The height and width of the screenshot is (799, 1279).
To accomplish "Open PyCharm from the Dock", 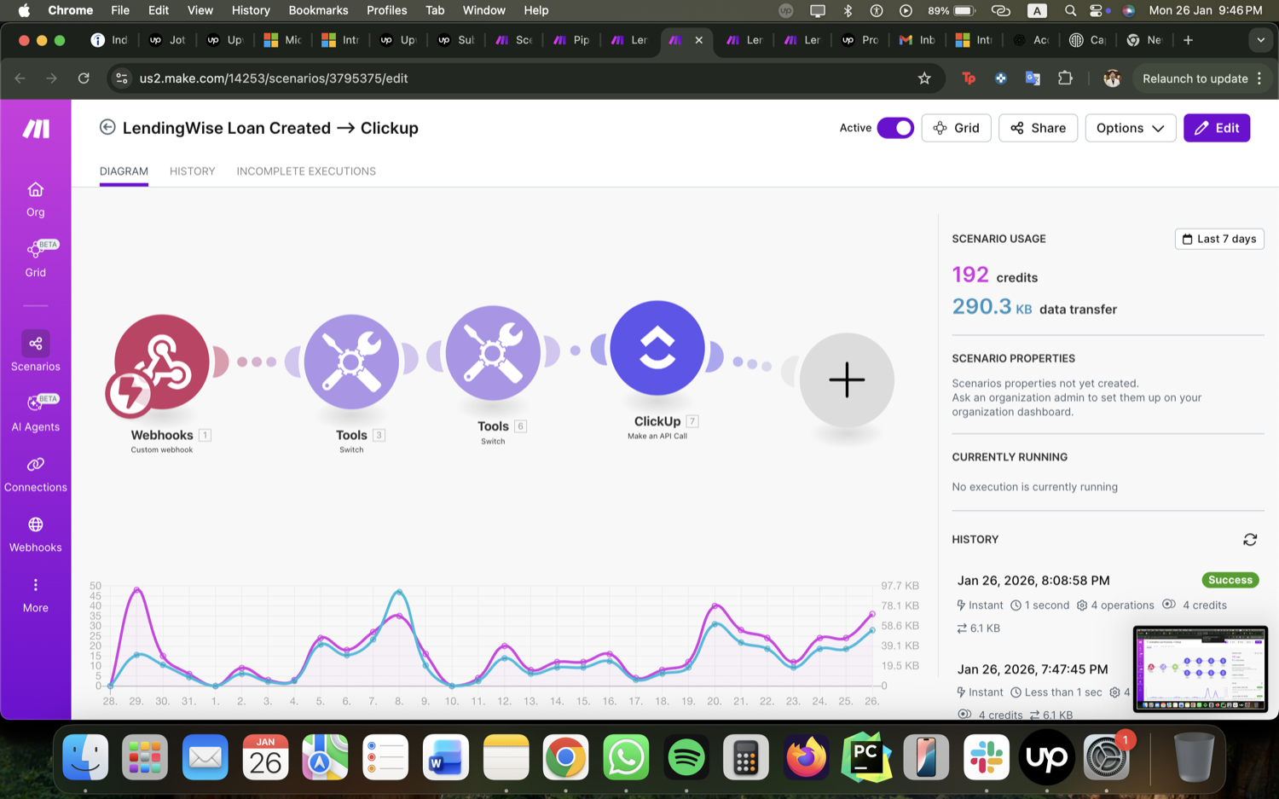I will pos(865,757).
